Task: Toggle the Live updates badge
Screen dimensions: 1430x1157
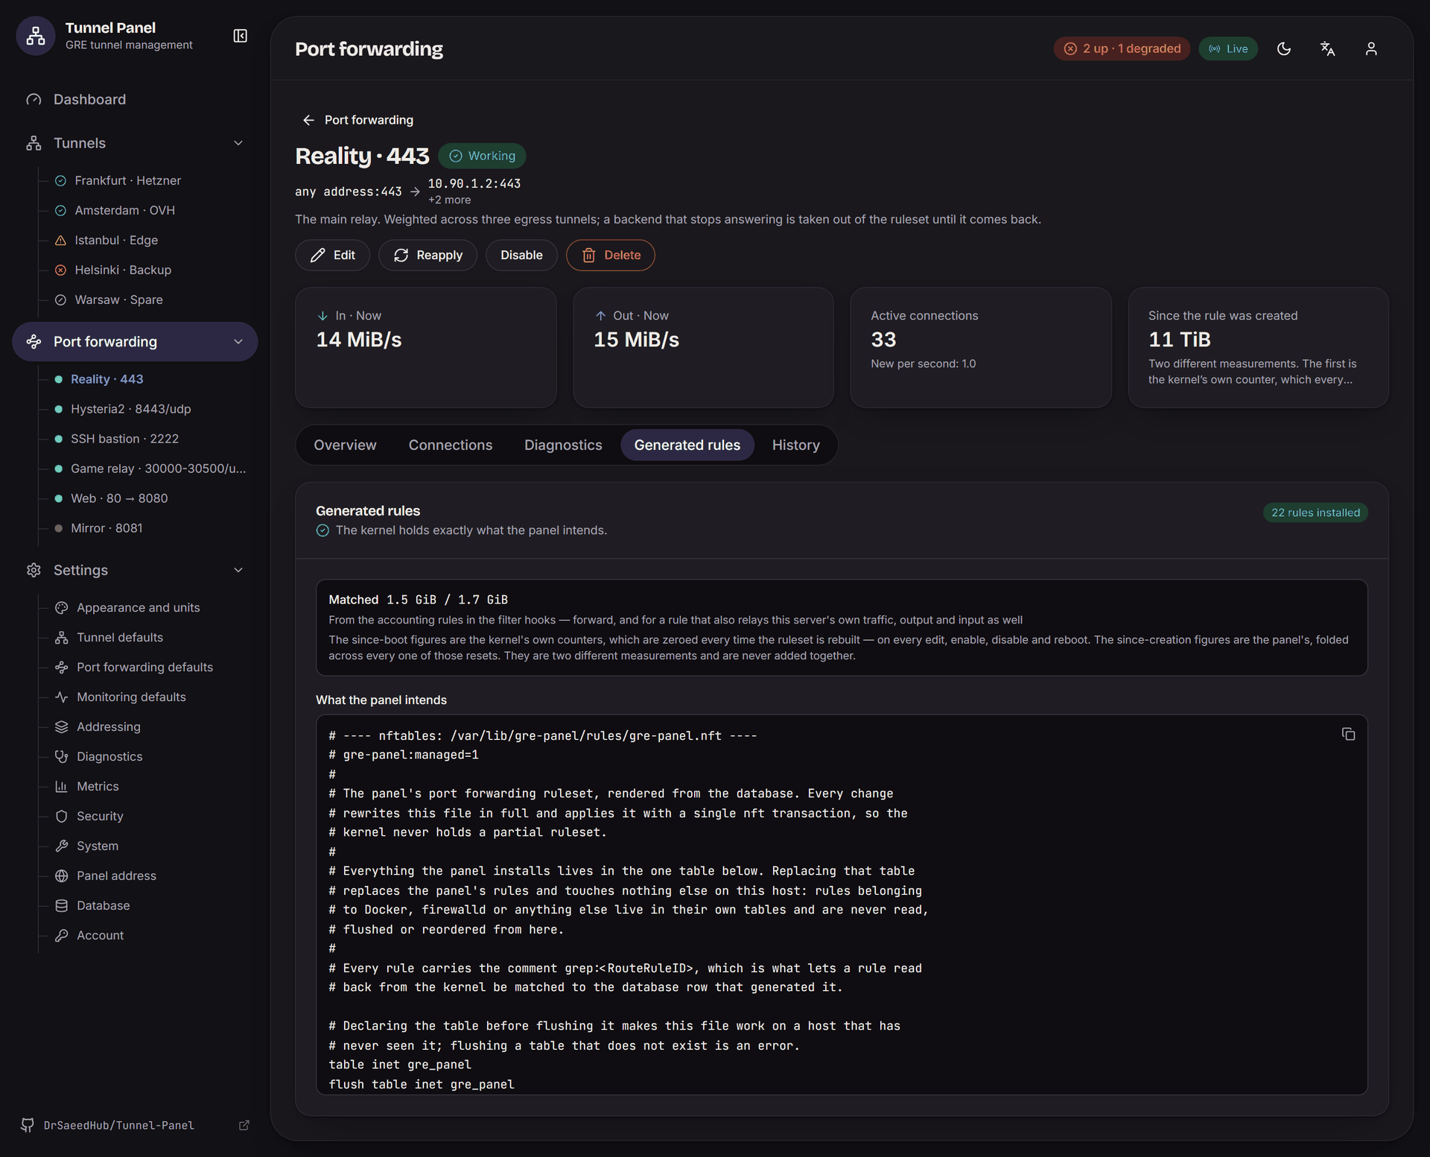Action: 1228,48
